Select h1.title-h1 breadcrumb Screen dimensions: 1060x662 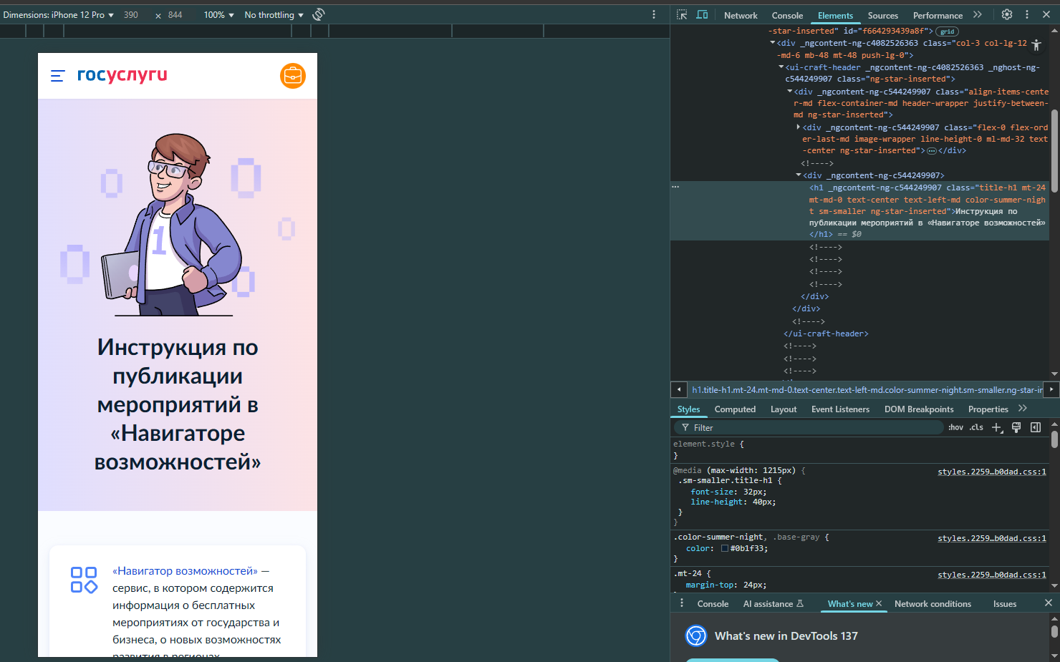(867, 390)
